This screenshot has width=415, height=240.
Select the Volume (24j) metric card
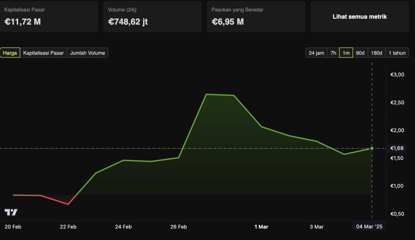point(152,17)
